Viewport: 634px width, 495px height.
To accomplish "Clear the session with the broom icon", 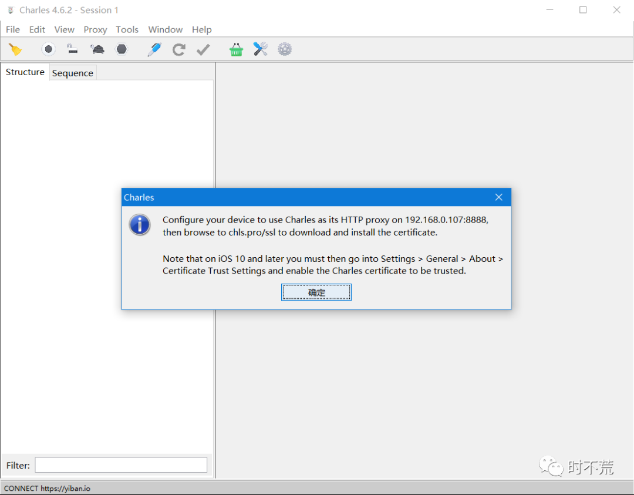I will 15,49.
